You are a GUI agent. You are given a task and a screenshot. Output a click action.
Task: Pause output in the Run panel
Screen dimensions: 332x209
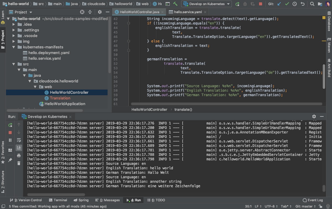click(x=10, y=140)
